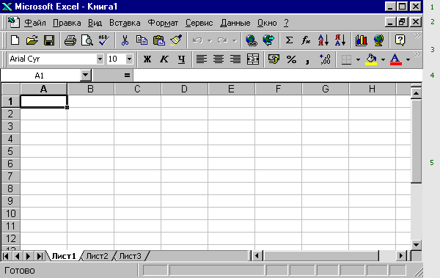Select row 7 header
The image size is (440, 278).
coord(10,176)
